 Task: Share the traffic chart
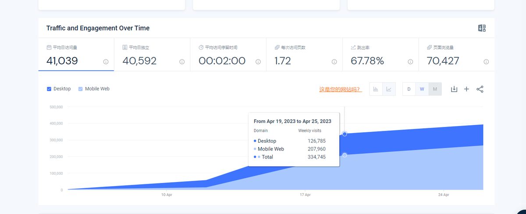tap(480, 89)
